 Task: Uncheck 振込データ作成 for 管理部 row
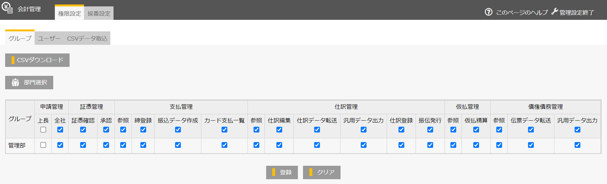tap(178, 145)
